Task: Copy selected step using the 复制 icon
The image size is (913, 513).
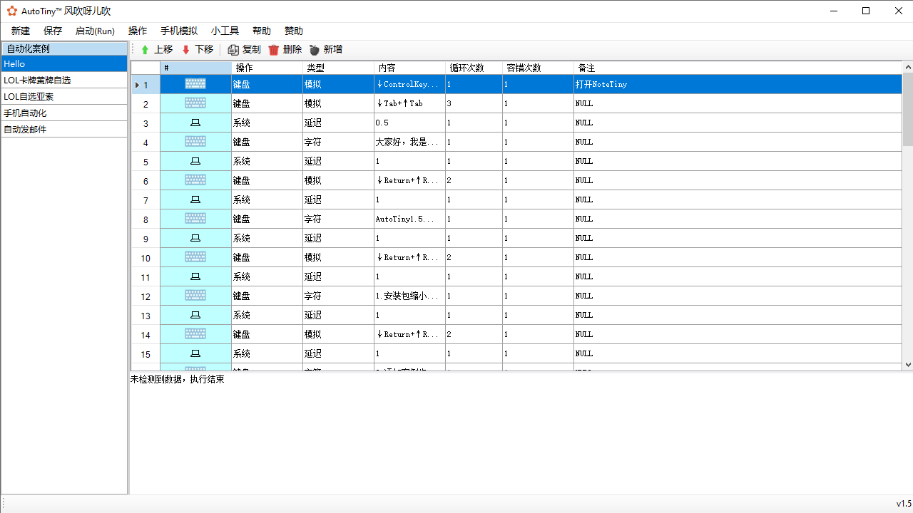Action: (x=233, y=49)
